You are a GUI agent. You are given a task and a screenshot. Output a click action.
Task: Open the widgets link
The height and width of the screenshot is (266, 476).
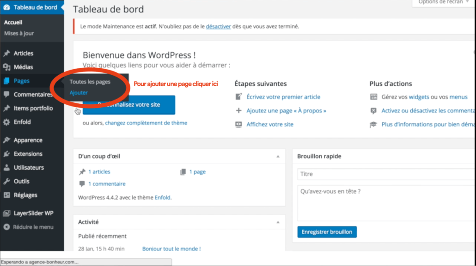419,97
